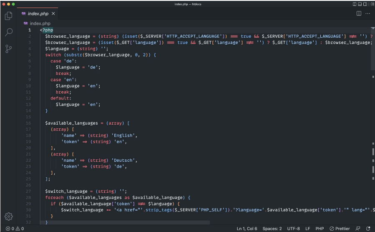Viewport: 375px width, 232px height.
Task: Click the window title 'index.php — htdocs'
Action: click(188, 4)
